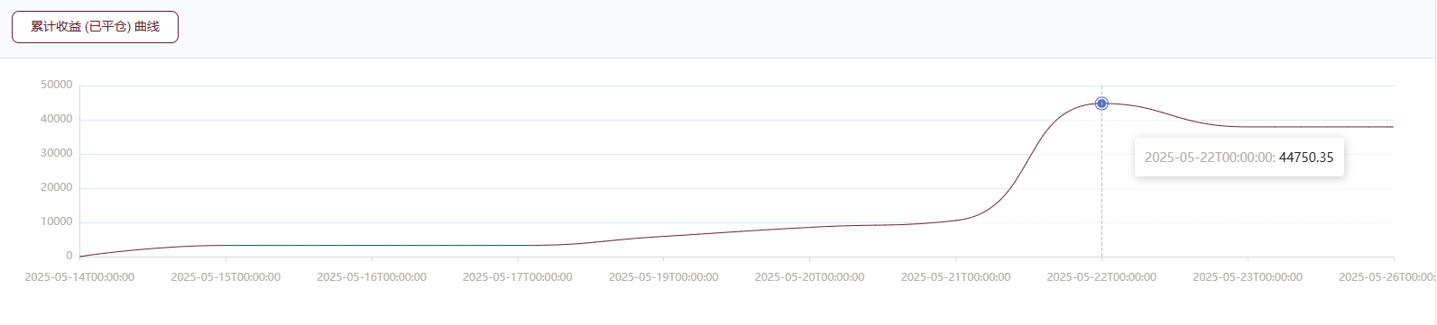Click the tooltip showing 44750.35
The image size is (1437, 325).
[x=1239, y=158]
